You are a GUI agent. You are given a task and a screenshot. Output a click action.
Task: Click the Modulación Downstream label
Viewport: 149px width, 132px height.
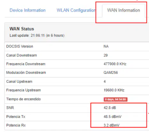pyautogui.click(x=26, y=72)
